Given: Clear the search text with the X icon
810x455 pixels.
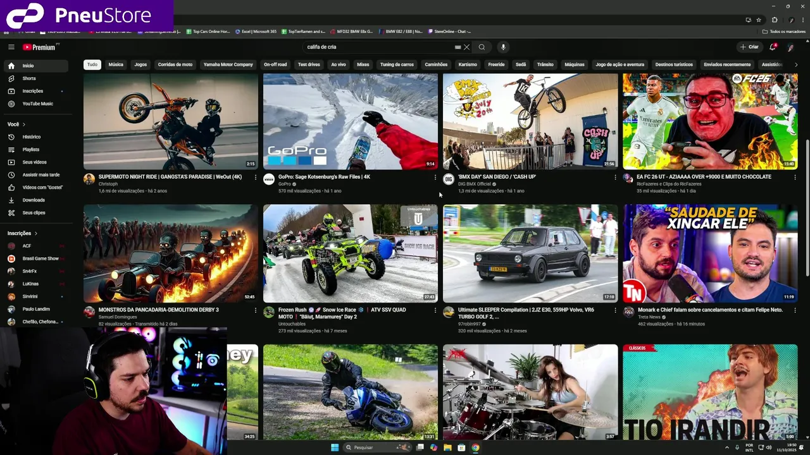Looking at the screenshot, I should [467, 47].
